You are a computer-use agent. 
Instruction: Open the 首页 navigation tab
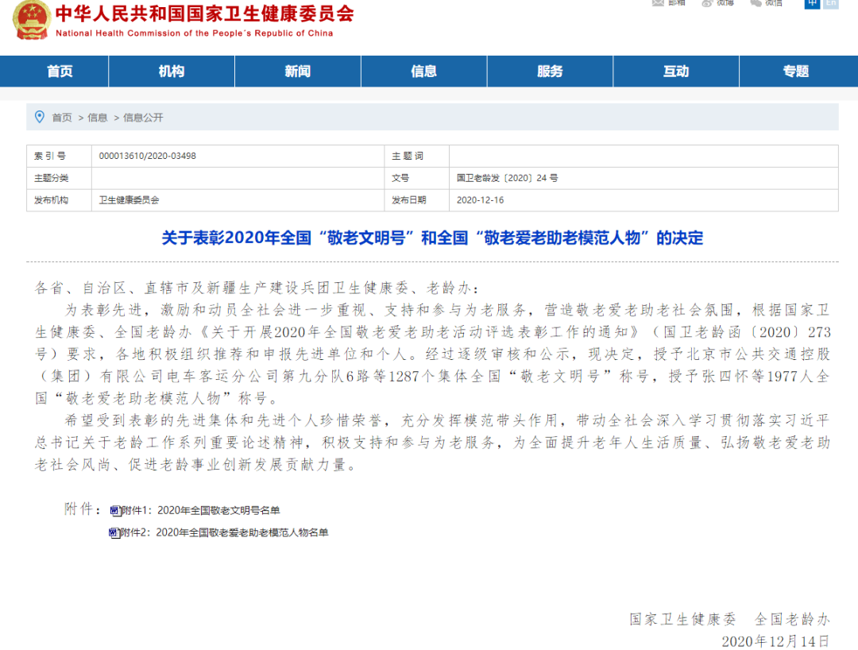pyautogui.click(x=60, y=72)
